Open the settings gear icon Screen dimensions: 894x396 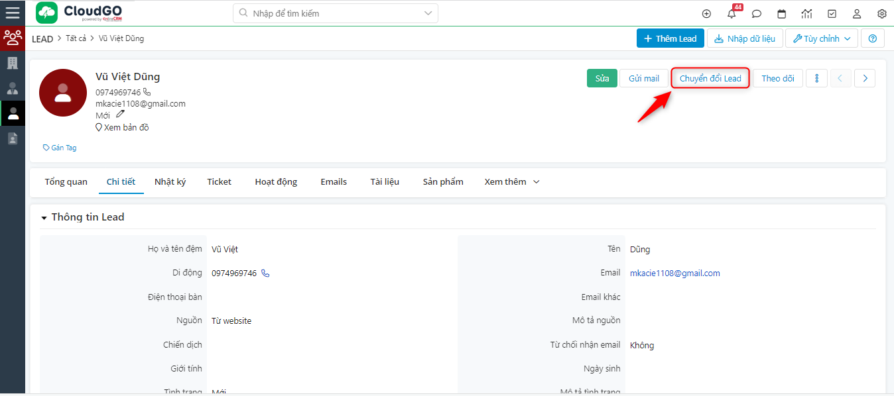(882, 14)
